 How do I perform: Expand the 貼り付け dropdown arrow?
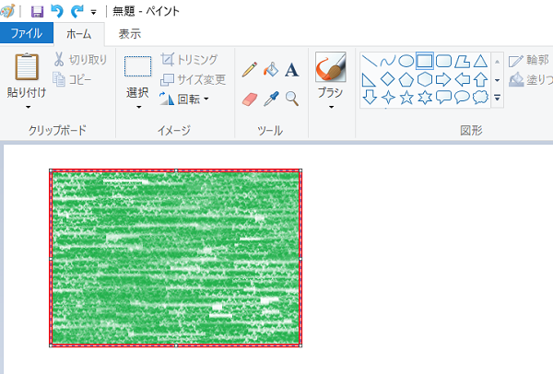point(29,107)
